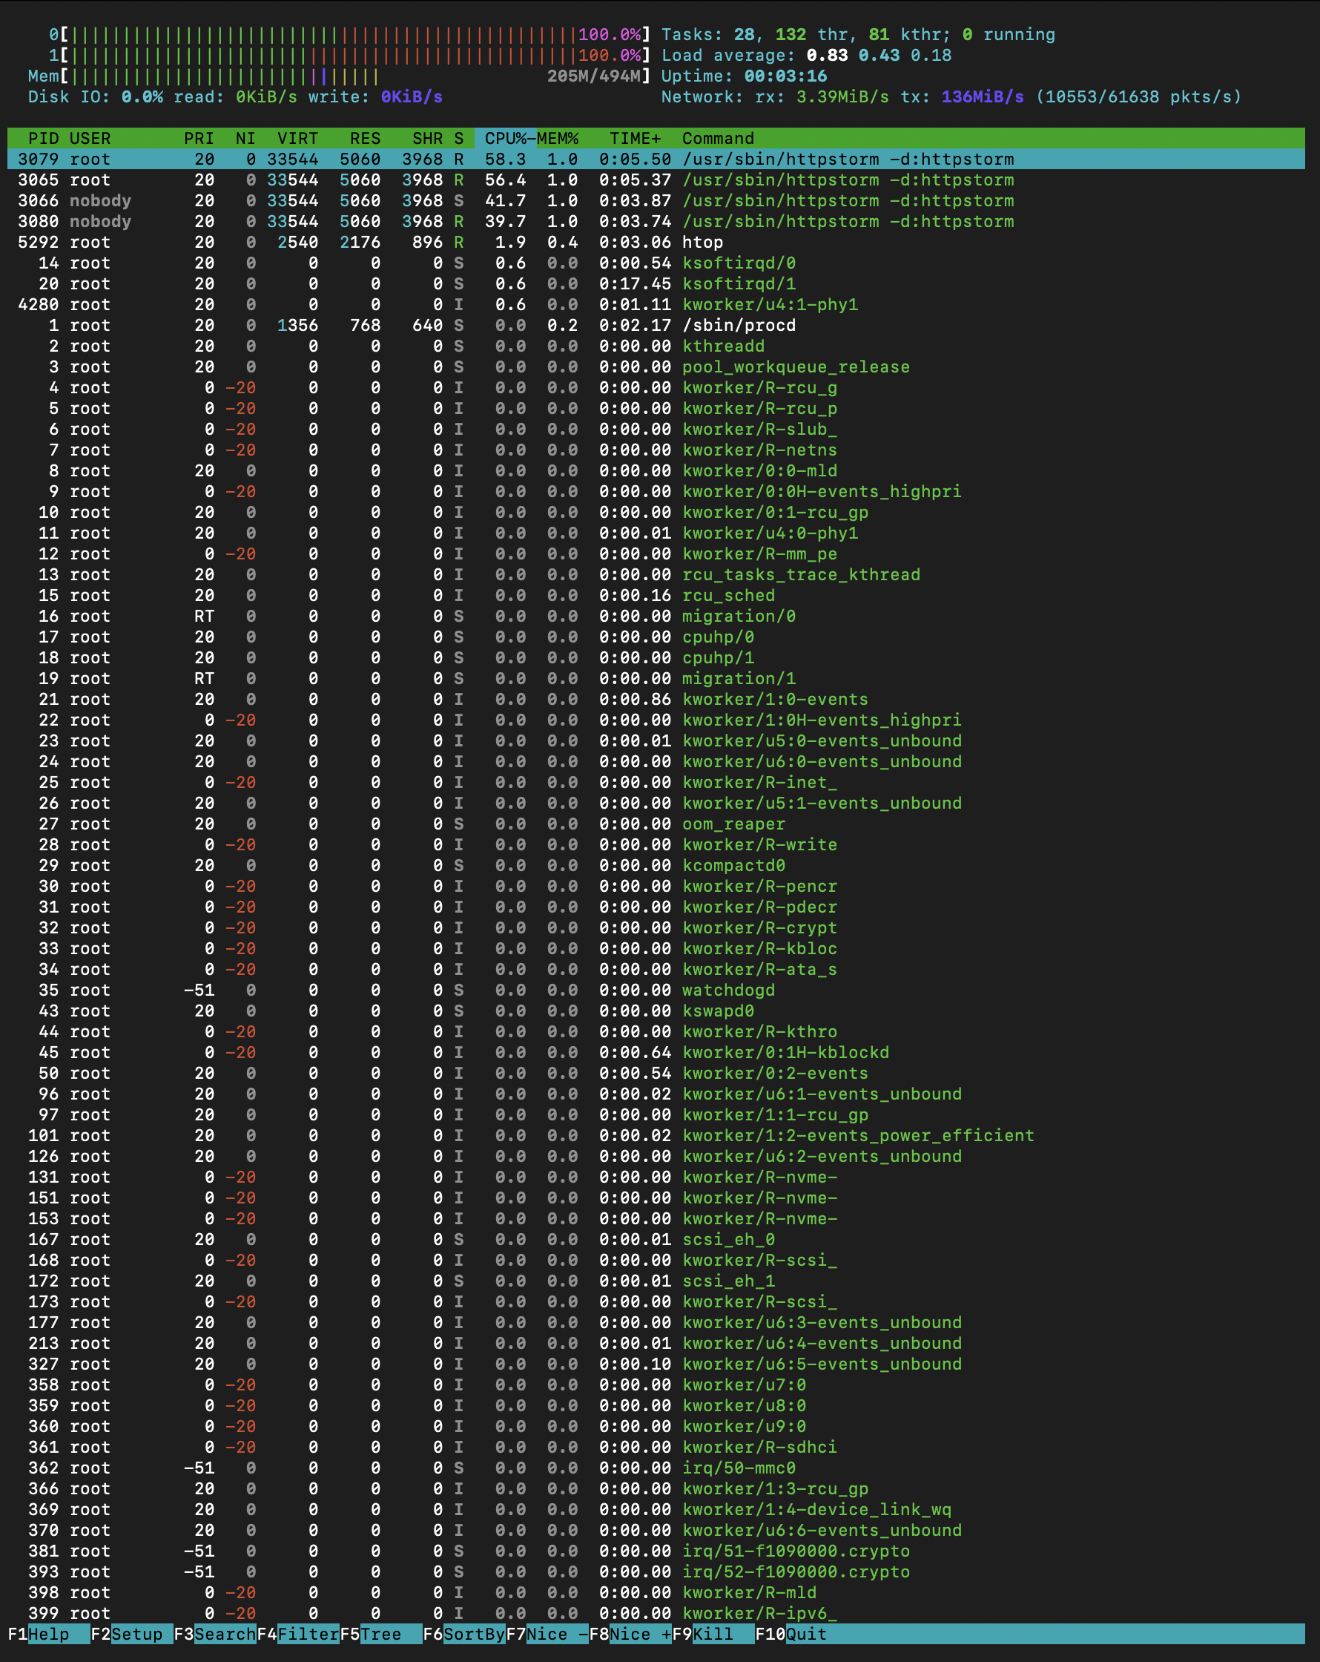Sort by the MEM% column header

click(557, 139)
